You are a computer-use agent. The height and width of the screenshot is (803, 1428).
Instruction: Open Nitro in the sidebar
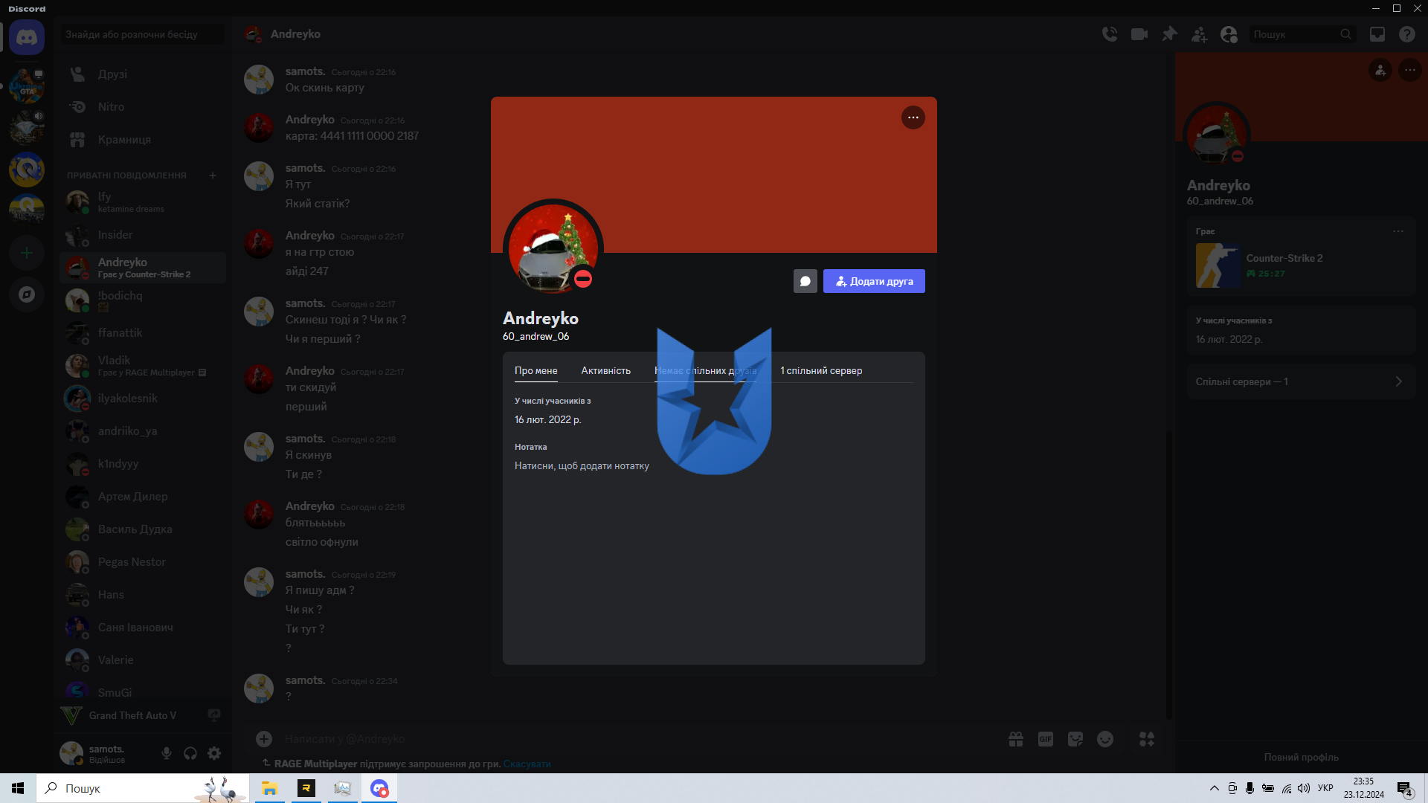pos(142,107)
